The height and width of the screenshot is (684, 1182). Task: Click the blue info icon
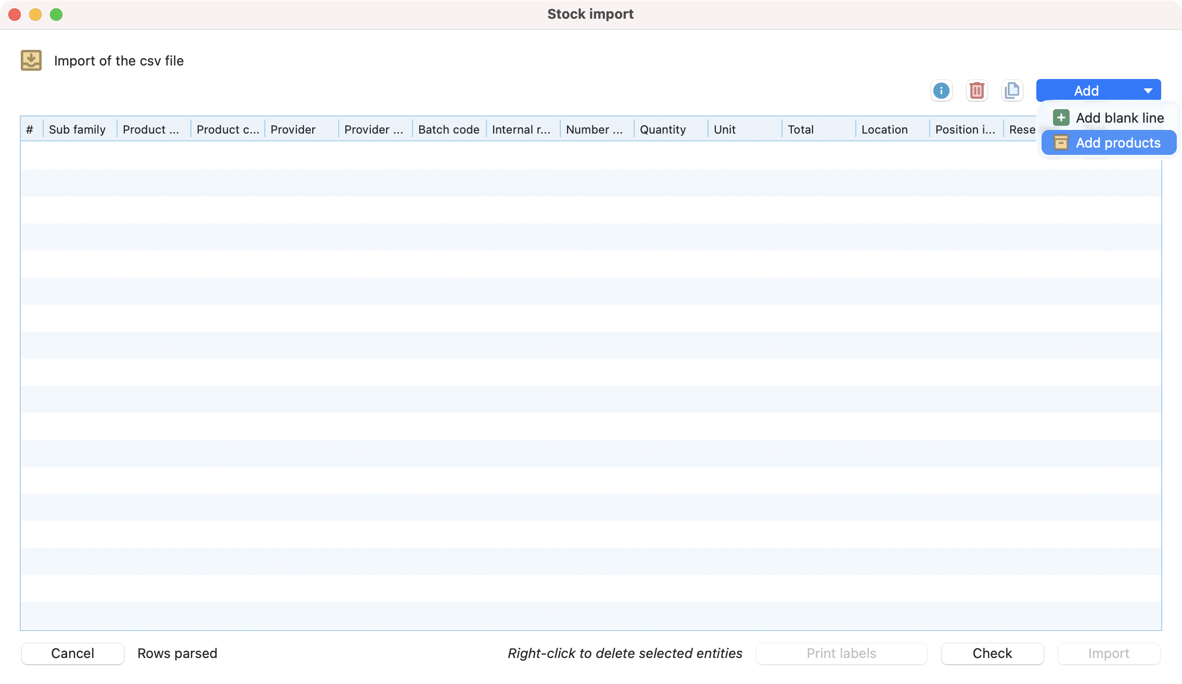[x=941, y=91]
